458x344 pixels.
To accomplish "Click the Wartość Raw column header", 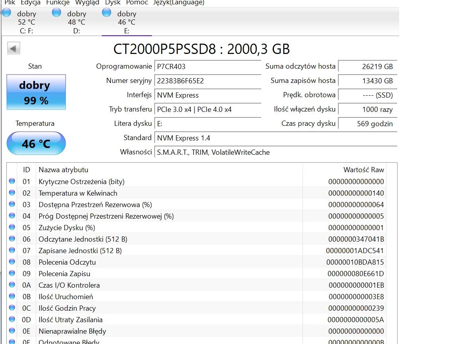I will click(345, 170).
